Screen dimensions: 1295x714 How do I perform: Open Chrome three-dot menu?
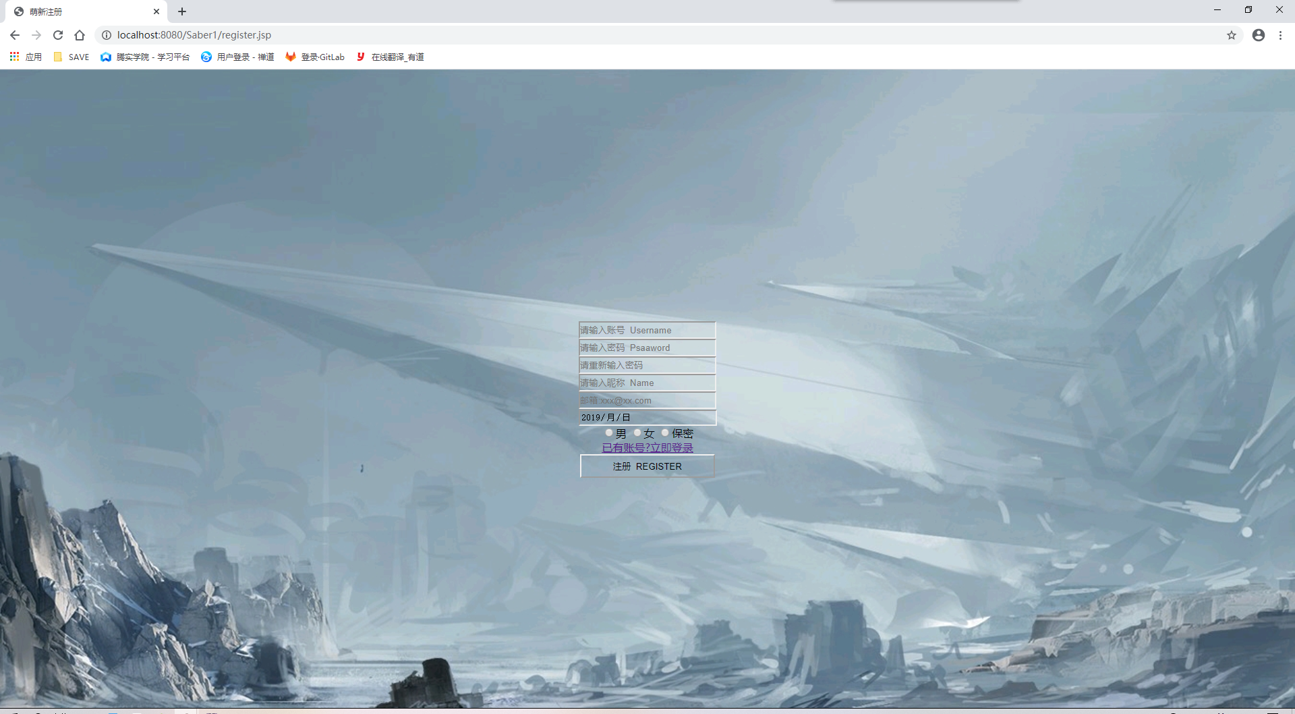(1280, 35)
